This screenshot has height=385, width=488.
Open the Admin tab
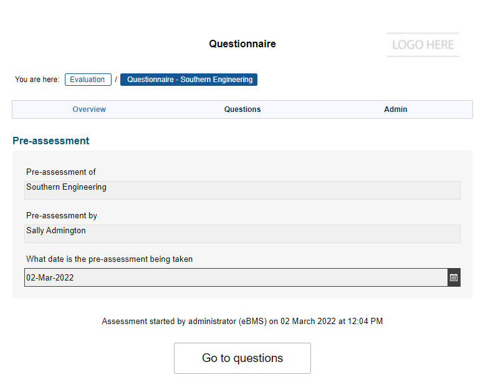pyautogui.click(x=395, y=109)
